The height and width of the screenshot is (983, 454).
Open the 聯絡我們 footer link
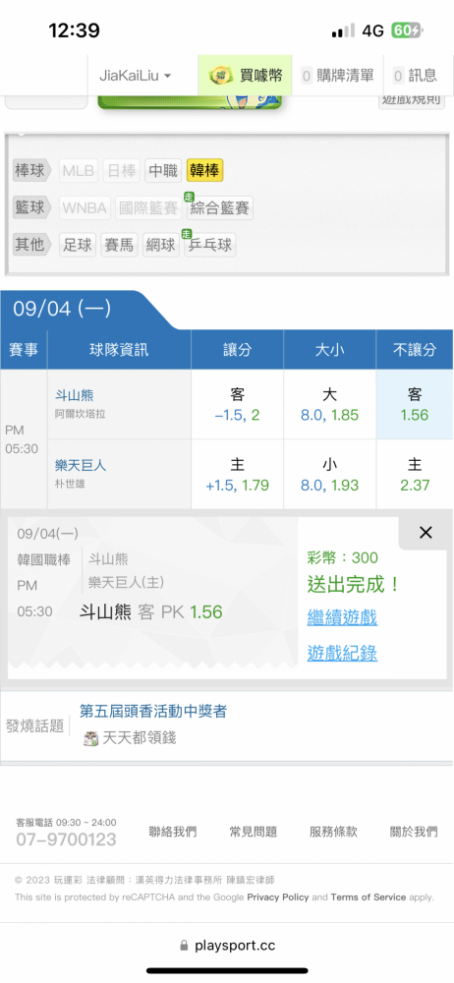tap(172, 832)
